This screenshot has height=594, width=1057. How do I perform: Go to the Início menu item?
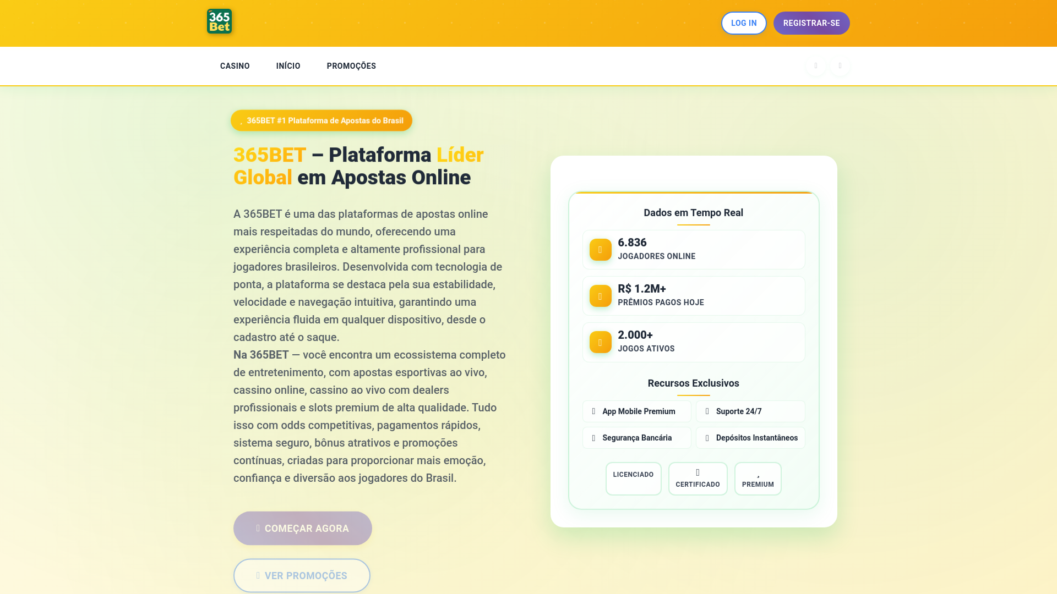click(288, 66)
